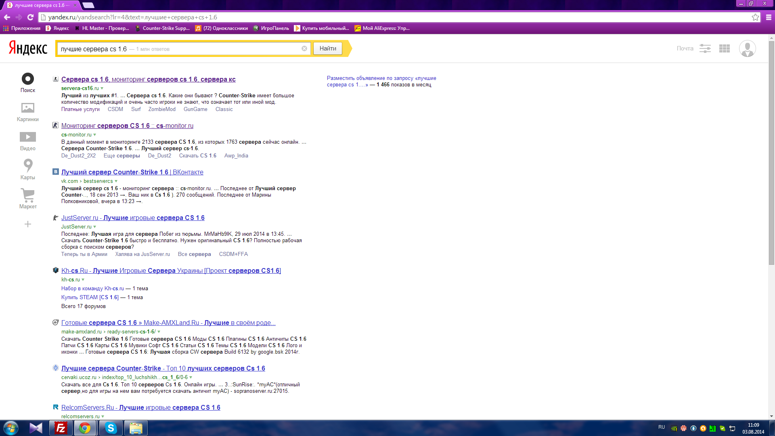Open Картинки image search in sidebar

[x=28, y=112]
